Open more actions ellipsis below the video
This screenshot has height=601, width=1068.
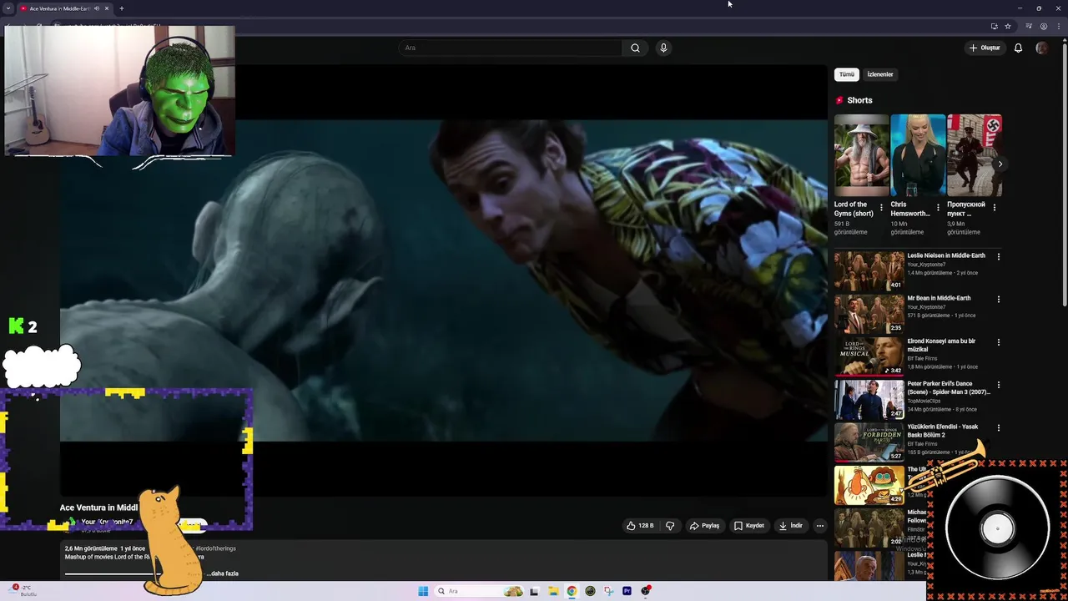(x=820, y=526)
